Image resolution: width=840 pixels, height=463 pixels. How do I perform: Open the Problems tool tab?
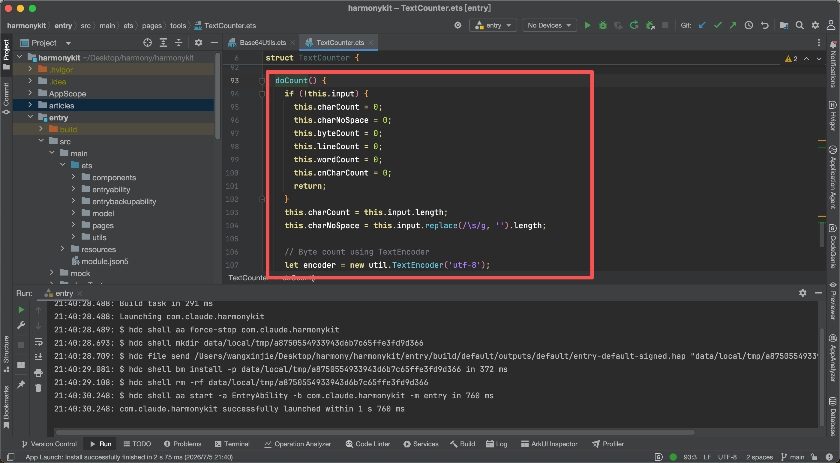183,444
